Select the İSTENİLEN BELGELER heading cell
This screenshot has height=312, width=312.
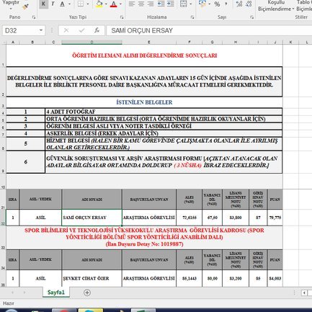(x=144, y=102)
